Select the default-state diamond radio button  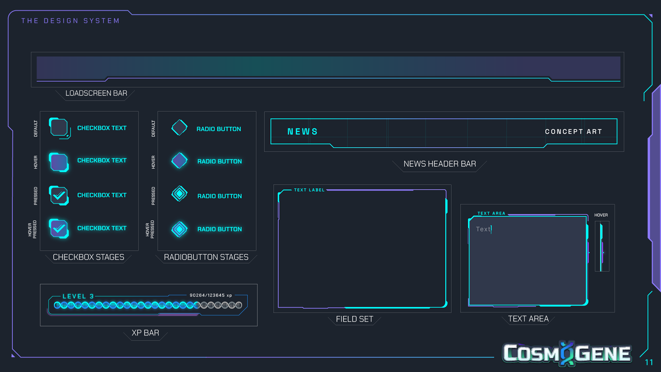tap(179, 127)
